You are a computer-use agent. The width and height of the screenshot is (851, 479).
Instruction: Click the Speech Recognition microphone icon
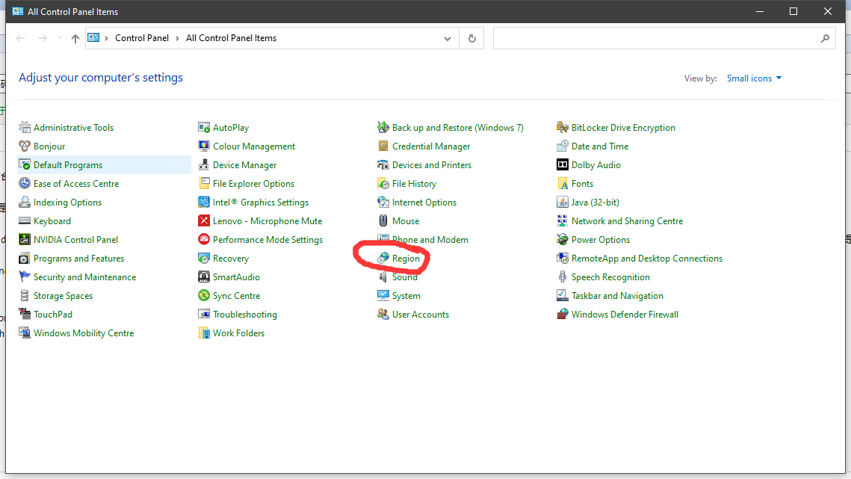(x=563, y=277)
